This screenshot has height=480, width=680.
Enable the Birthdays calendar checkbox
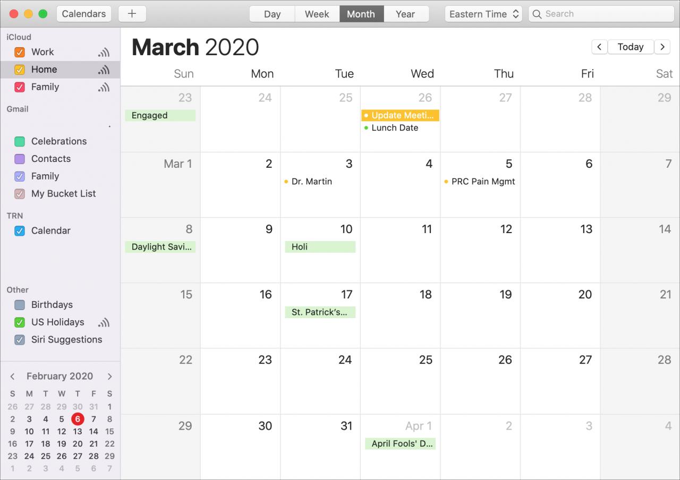click(x=20, y=305)
